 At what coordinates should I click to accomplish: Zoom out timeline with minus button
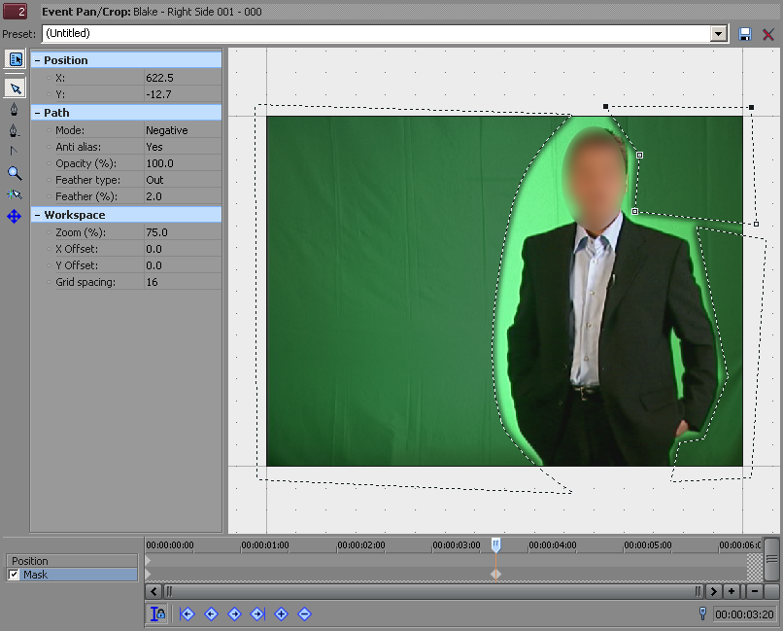pos(754,591)
